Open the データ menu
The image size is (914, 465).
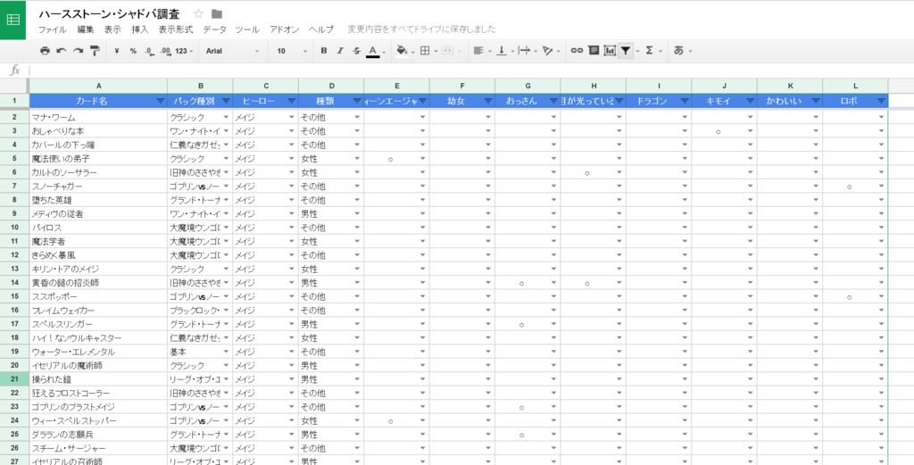[214, 29]
